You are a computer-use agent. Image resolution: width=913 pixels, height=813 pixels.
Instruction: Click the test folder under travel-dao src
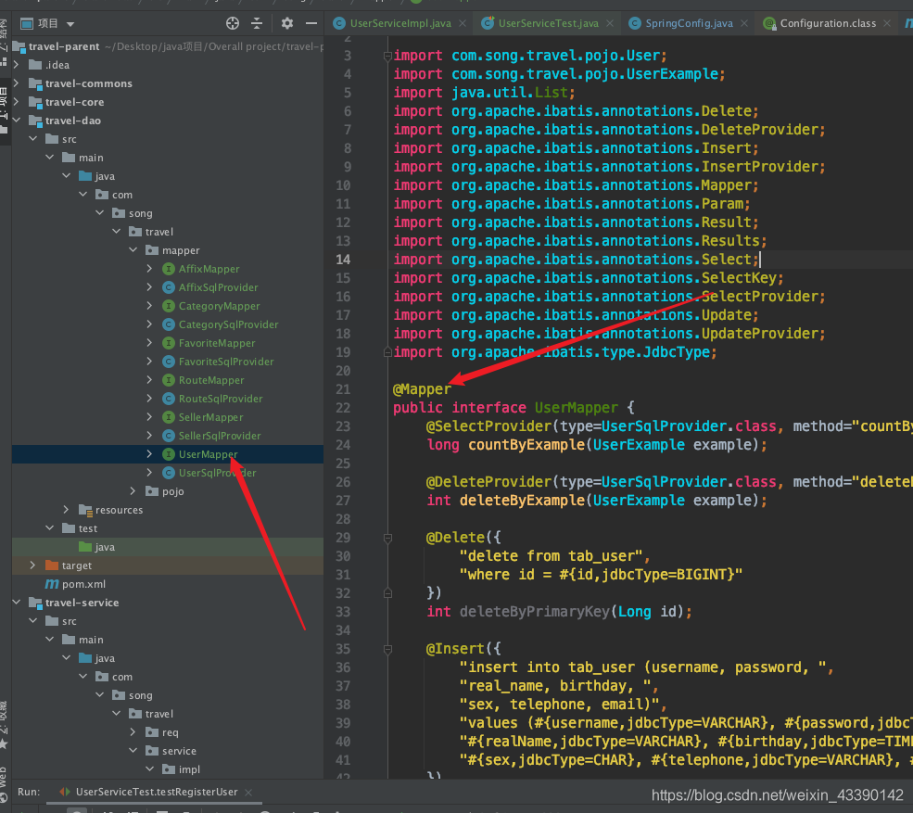pyautogui.click(x=88, y=528)
